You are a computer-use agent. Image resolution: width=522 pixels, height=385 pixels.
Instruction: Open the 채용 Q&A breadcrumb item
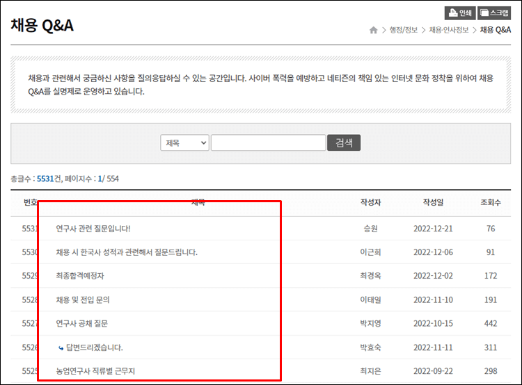[x=496, y=31]
